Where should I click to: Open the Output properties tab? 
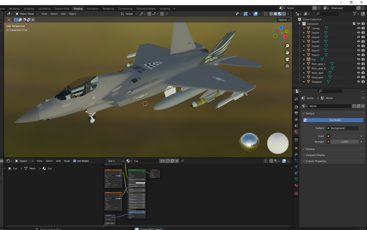pos(296,113)
